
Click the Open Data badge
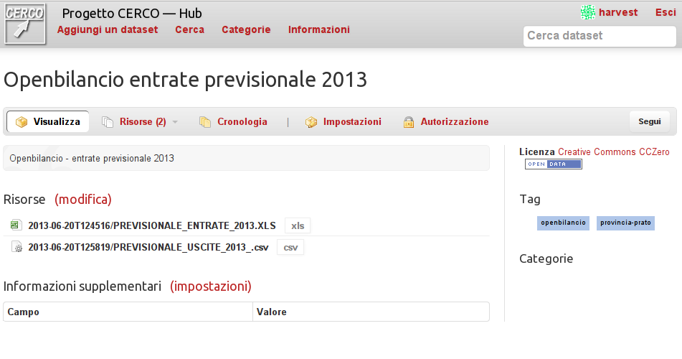coord(553,164)
